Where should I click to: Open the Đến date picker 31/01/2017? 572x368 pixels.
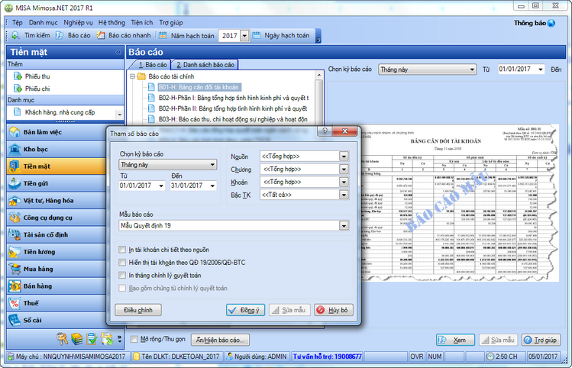coord(212,186)
